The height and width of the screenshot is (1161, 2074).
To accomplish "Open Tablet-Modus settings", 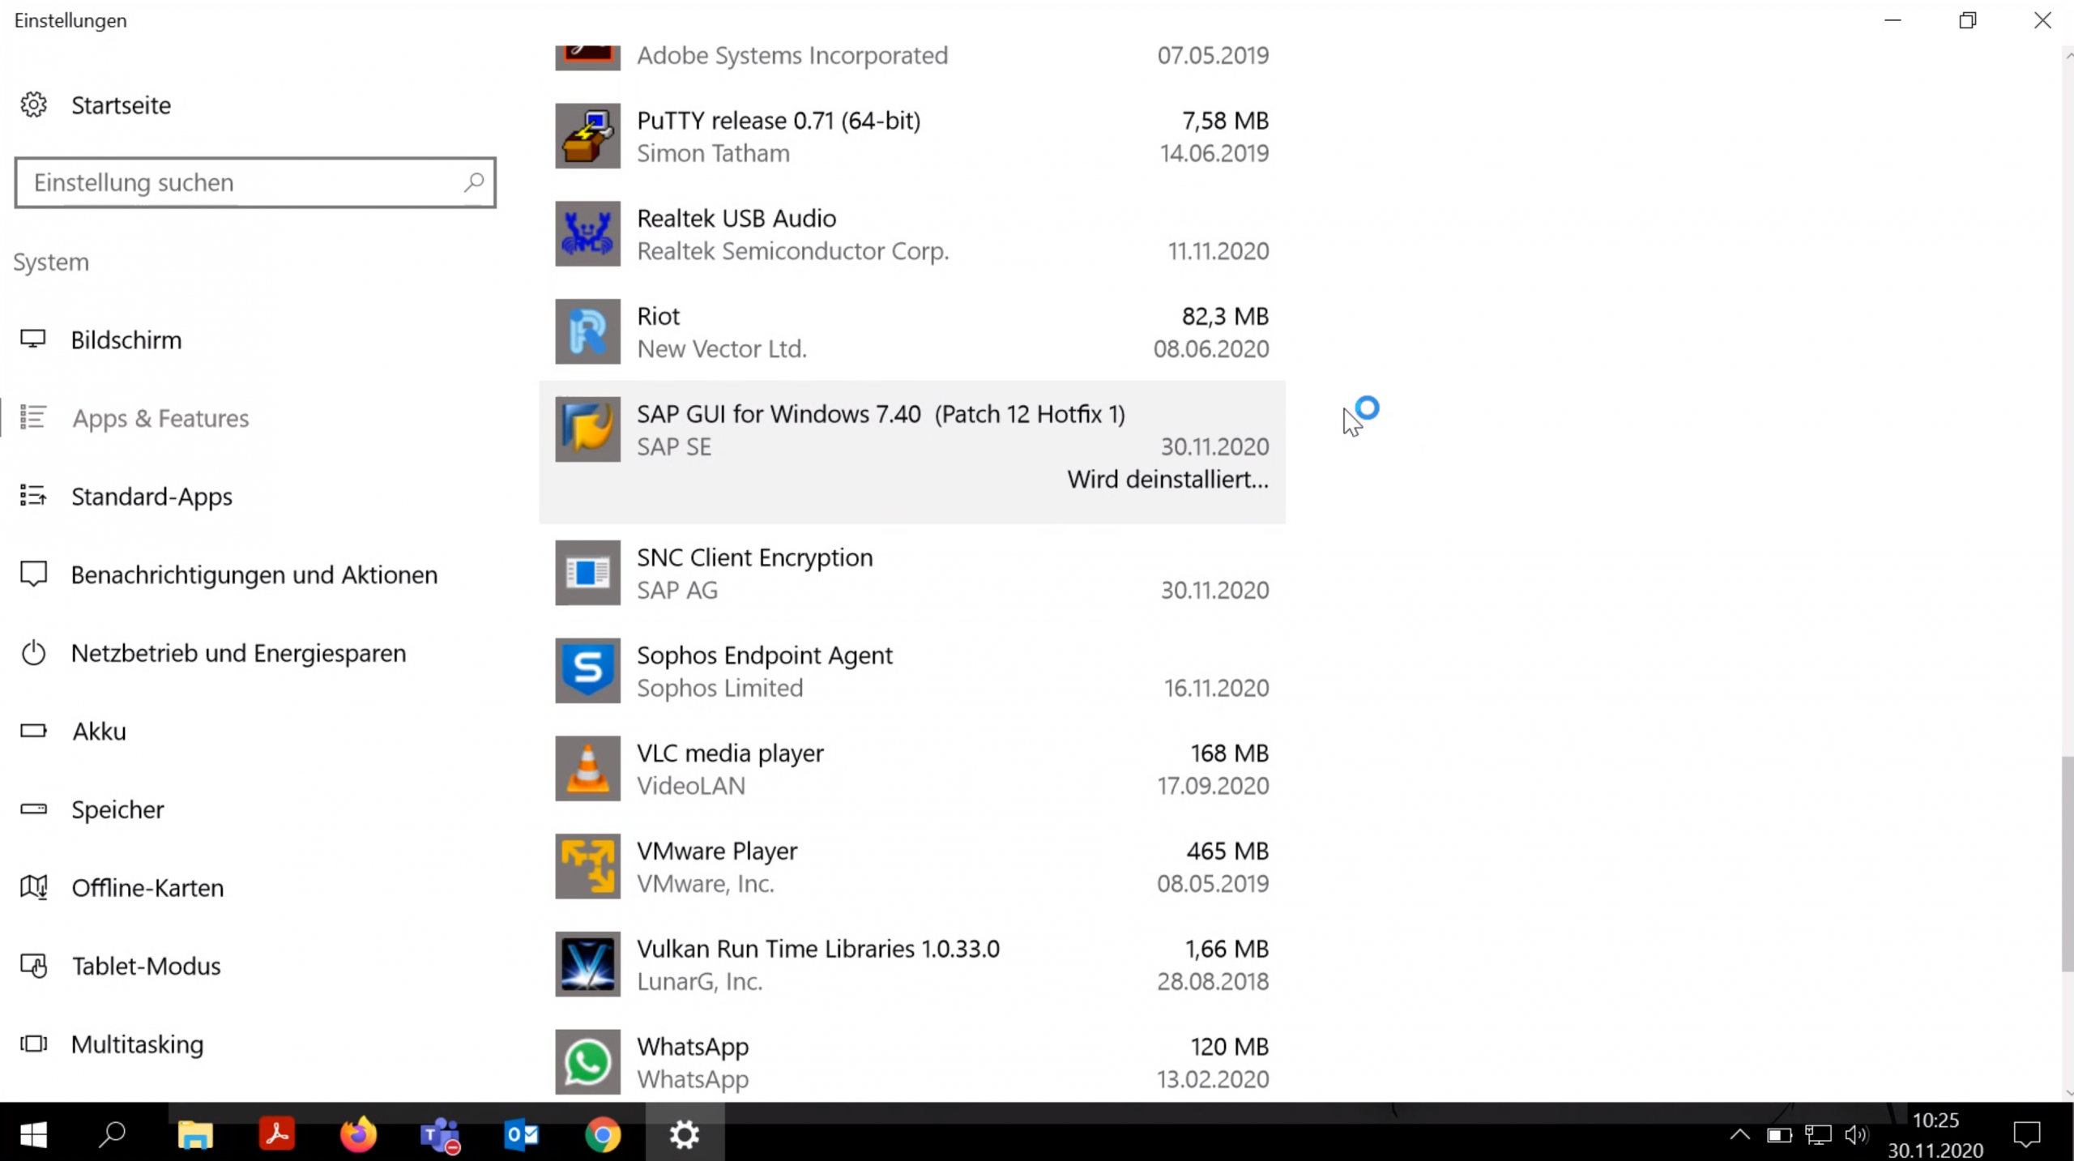I will tap(146, 966).
